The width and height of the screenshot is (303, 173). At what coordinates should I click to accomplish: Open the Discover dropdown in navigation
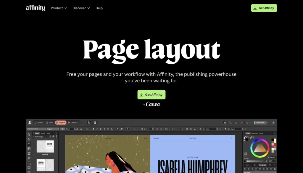(x=81, y=8)
